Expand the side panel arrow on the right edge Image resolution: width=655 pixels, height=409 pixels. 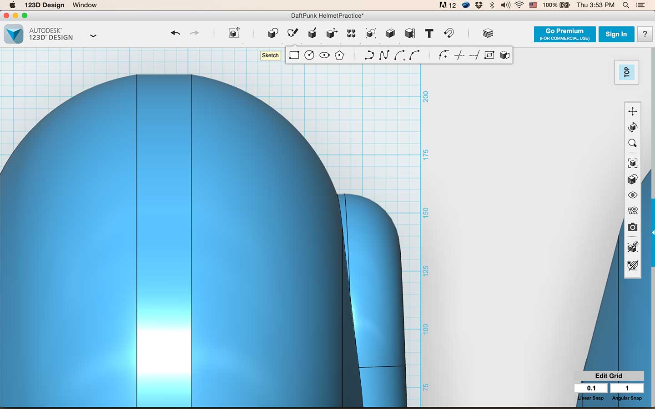[653, 232]
